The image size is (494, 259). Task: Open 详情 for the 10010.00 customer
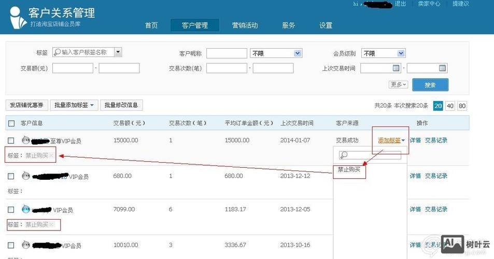(x=415, y=245)
